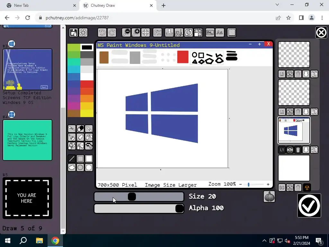Select the pan move arrows tool
329x247 pixels.
click(x=146, y=32)
